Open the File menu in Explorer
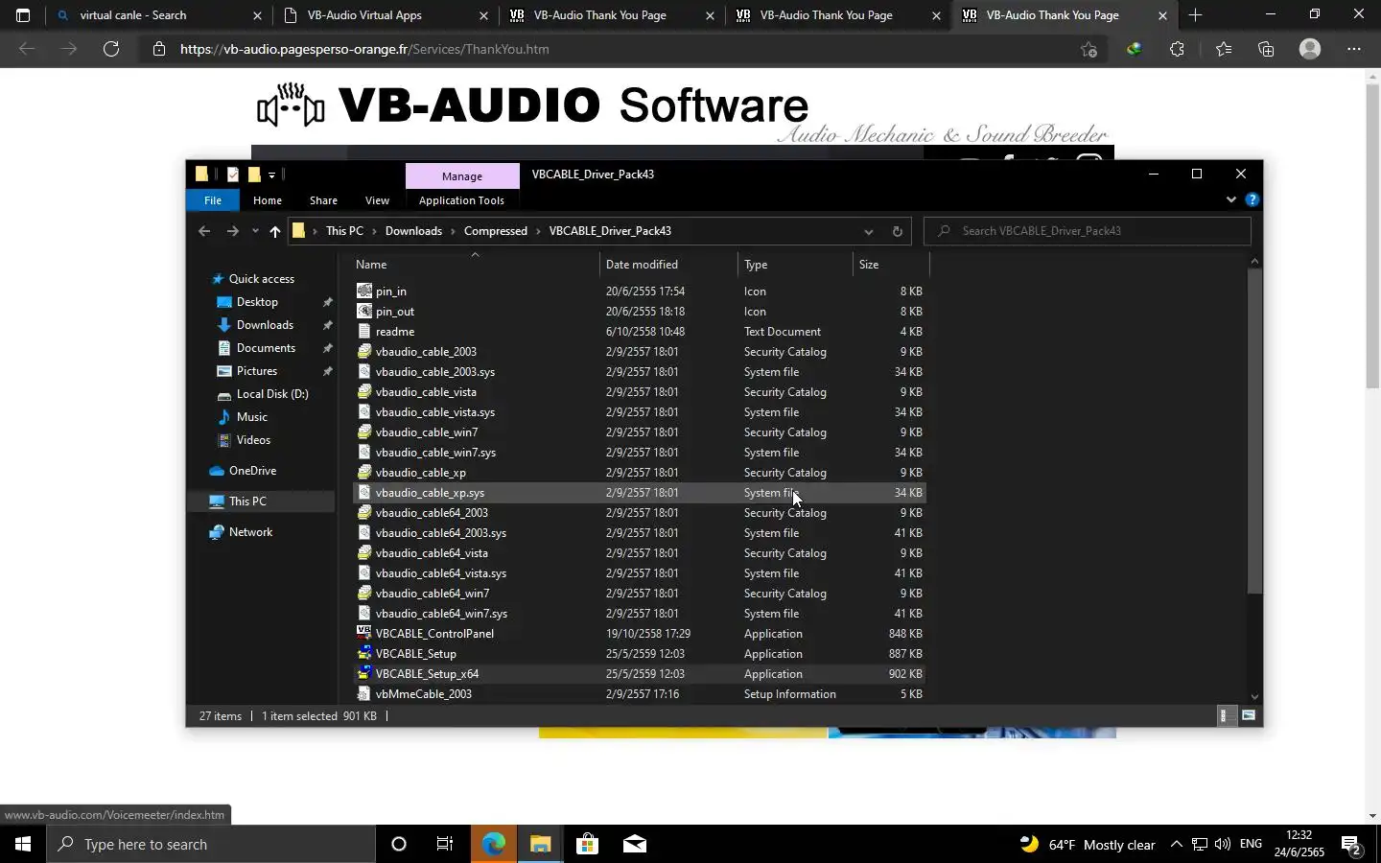 (x=213, y=200)
